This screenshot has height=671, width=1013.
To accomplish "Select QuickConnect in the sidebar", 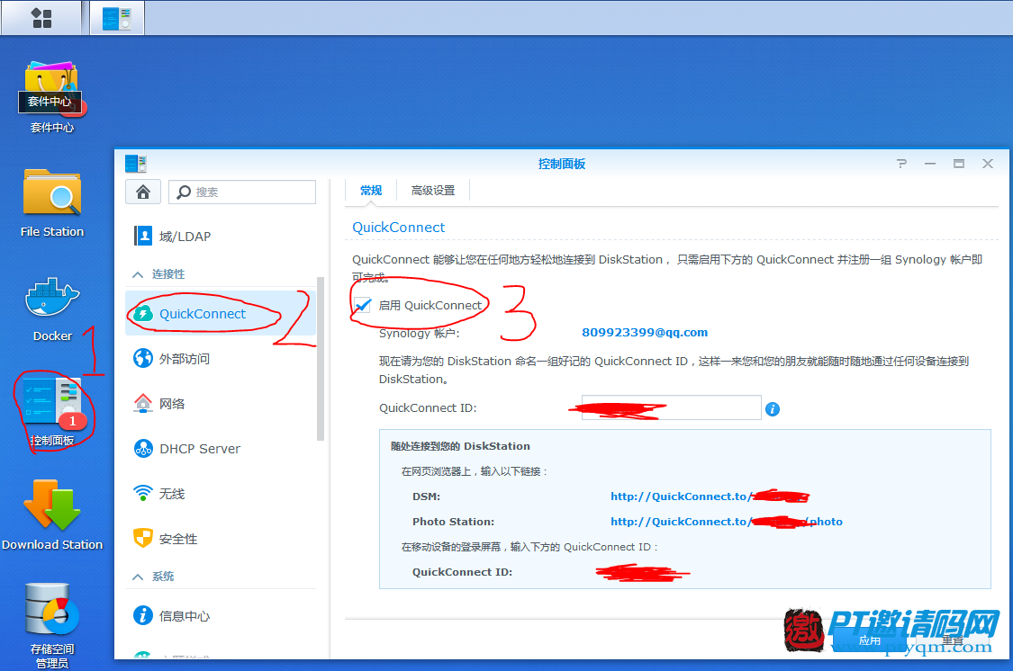I will click(x=220, y=314).
